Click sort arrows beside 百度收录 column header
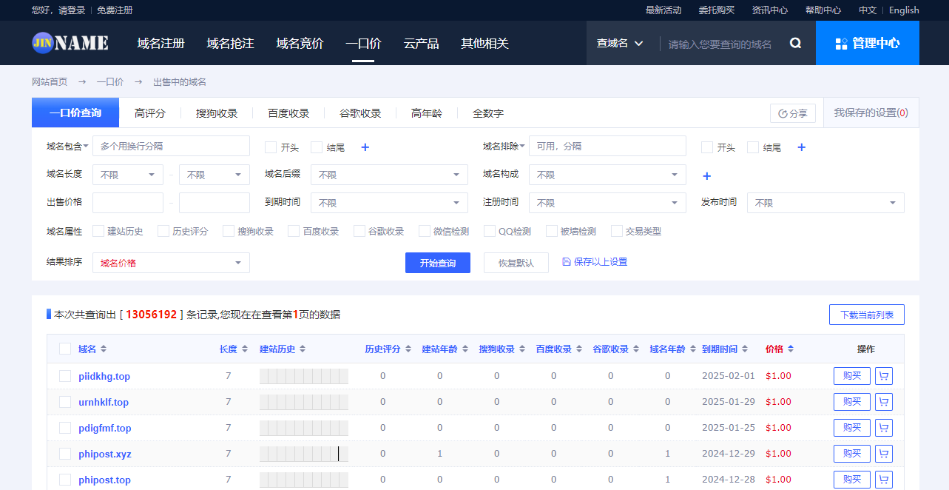Viewport: 949px width, 490px height. click(578, 349)
